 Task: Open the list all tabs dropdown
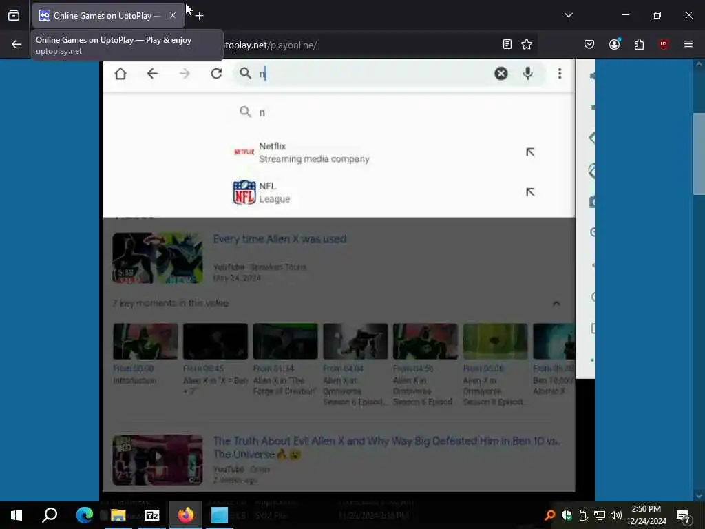pyautogui.click(x=568, y=15)
